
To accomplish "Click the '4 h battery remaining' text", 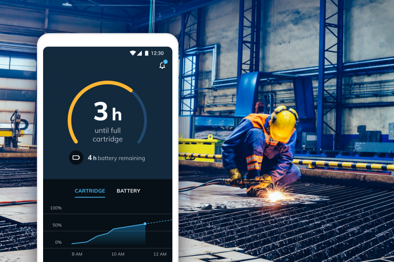I will pyautogui.click(x=116, y=158).
